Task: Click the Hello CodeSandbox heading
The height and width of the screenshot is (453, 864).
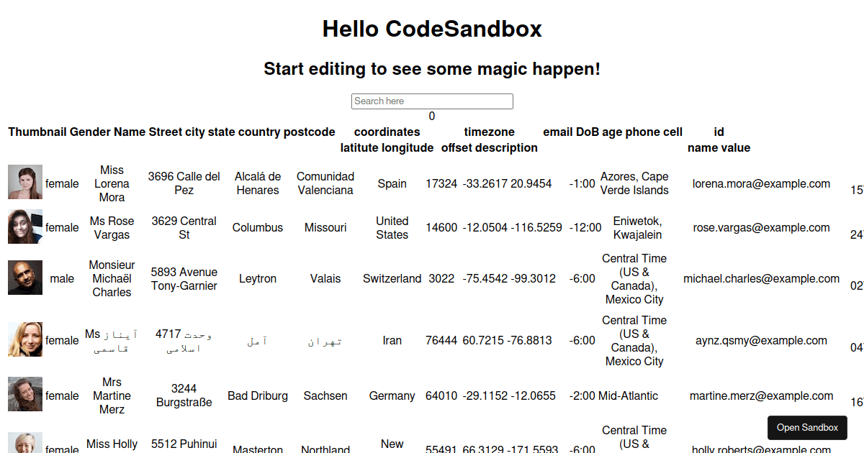Action: coord(433,29)
